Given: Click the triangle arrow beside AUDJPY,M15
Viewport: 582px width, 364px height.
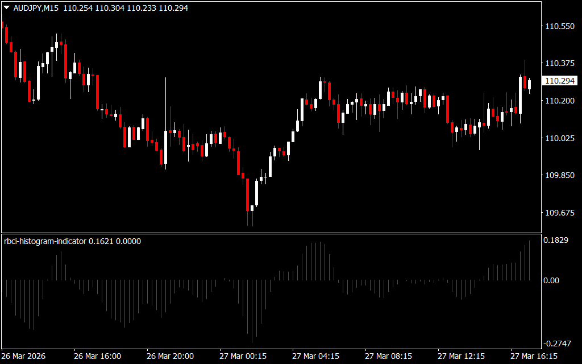Looking at the screenshot, I should [6, 9].
